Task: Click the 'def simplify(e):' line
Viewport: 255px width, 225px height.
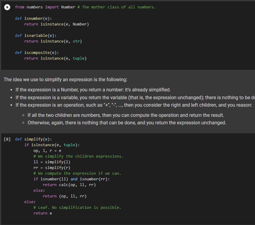Action: pos(33,139)
